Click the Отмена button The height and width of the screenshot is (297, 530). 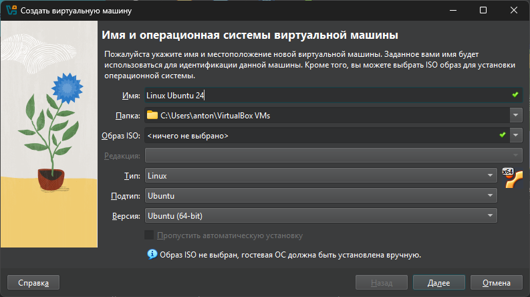coord(496,282)
